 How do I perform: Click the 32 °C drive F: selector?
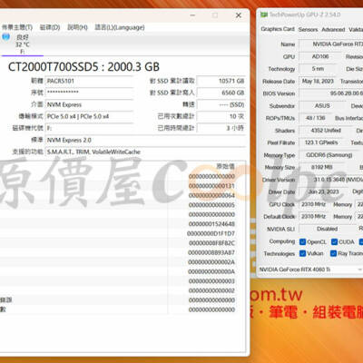[x=23, y=44]
